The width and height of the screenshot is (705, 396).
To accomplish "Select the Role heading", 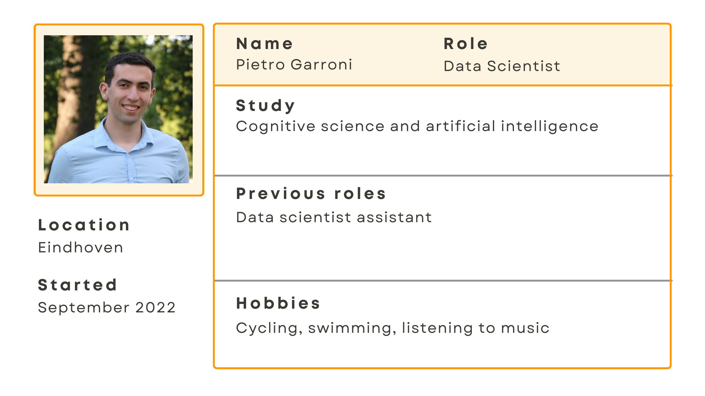I will coord(465,43).
